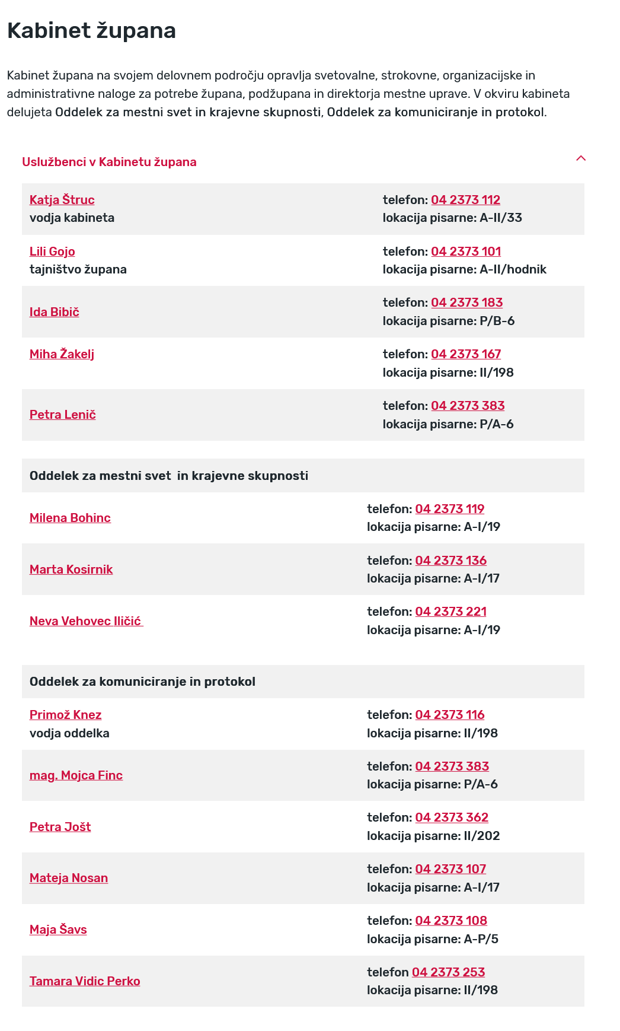Open the Neva Vehovec Iličić link
Image resolution: width=620 pixels, height=1031 pixels.
coord(85,621)
